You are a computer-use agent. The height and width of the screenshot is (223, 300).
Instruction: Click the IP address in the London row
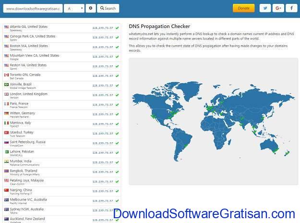103,95
